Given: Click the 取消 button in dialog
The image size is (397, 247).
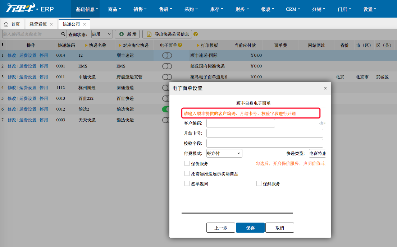Looking at the screenshot, I should point(280,228).
